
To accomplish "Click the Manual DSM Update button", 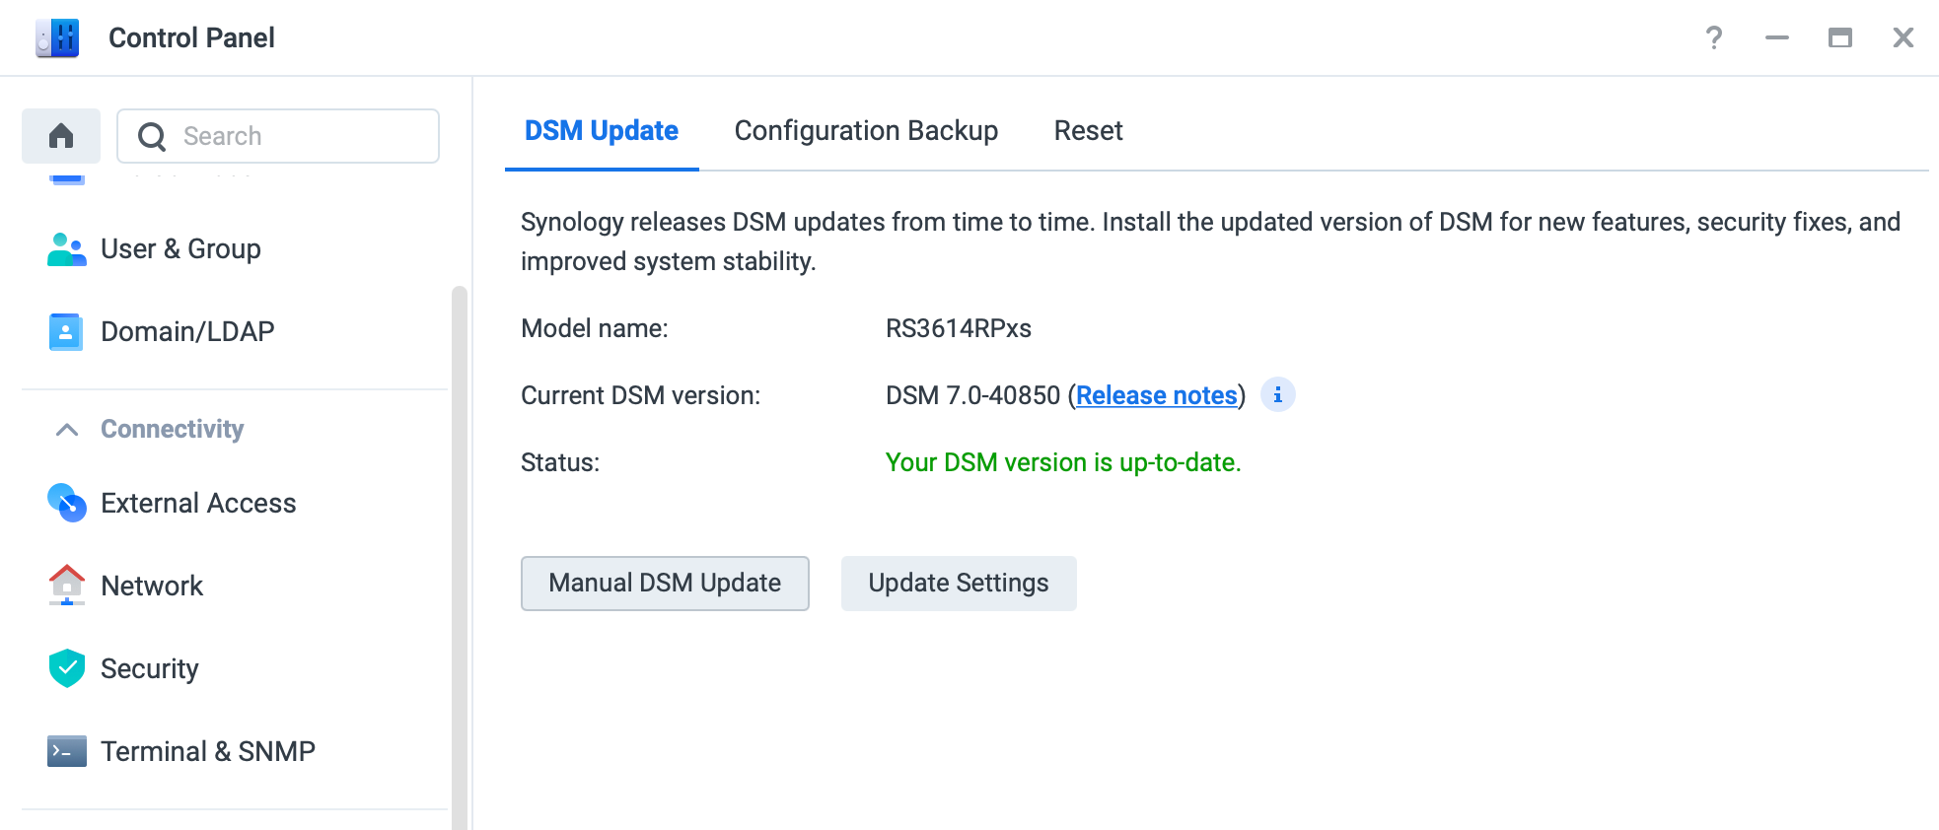I will [x=665, y=584].
